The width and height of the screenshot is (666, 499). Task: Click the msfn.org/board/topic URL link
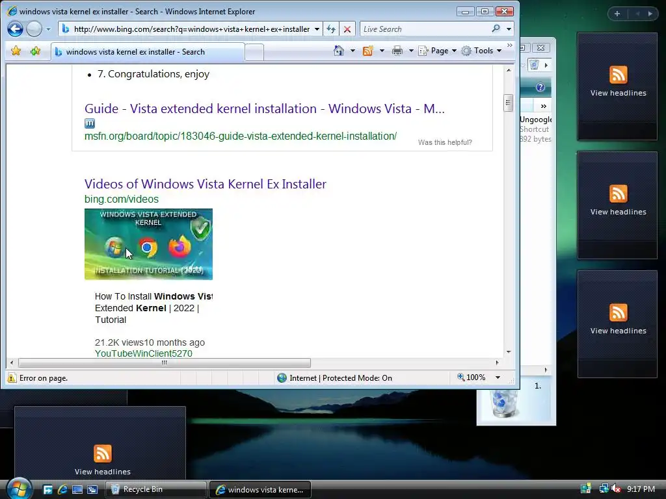click(241, 136)
